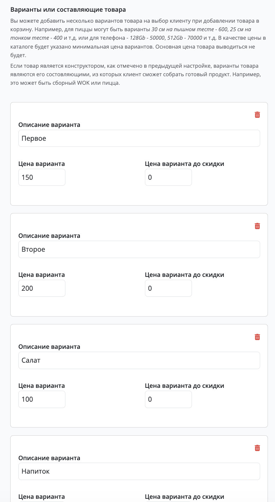The image size is (275, 502).
Task: Click the variant price input showing 200
Action: 42,288
